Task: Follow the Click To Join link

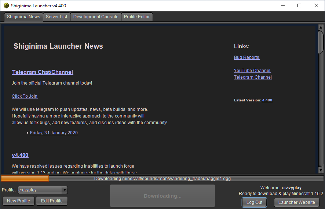Action: pyautogui.click(x=25, y=96)
